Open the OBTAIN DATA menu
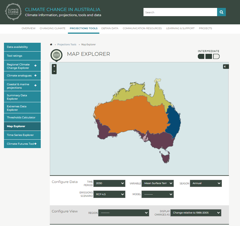Image resolution: width=240 pixels, height=226 pixels. tap(110, 28)
